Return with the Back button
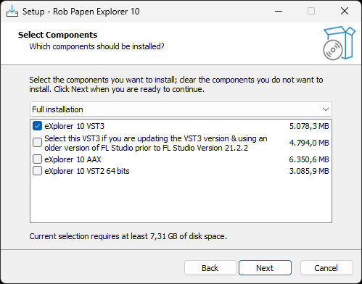The height and width of the screenshot is (284, 362). pyautogui.click(x=210, y=268)
